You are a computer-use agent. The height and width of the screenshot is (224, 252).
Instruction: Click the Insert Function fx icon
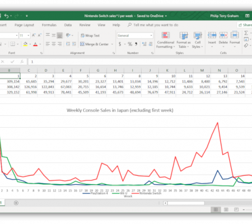[22, 62]
